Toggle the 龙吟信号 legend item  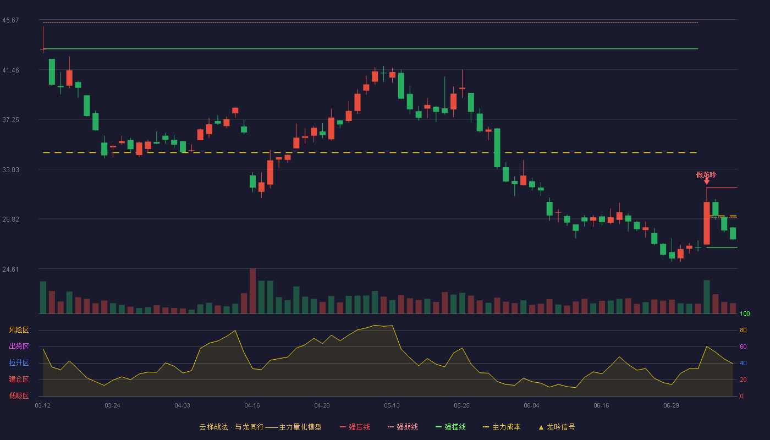point(556,427)
